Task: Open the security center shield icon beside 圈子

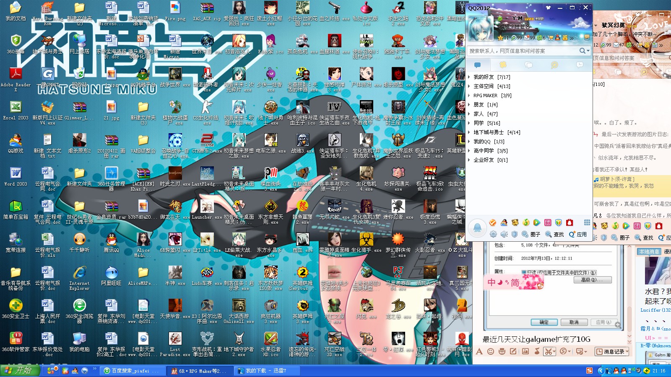Action: pyautogui.click(x=514, y=234)
